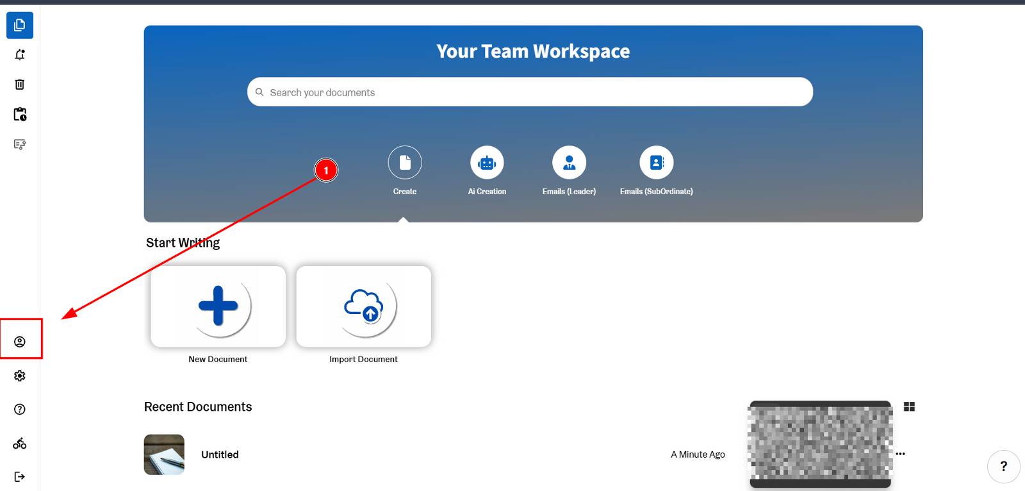Click the Search your documents field
This screenshot has height=491, width=1025.
530,92
